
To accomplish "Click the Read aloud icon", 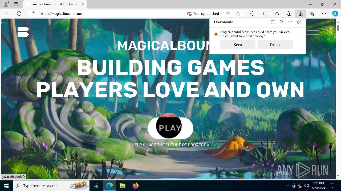I will [x=228, y=14].
